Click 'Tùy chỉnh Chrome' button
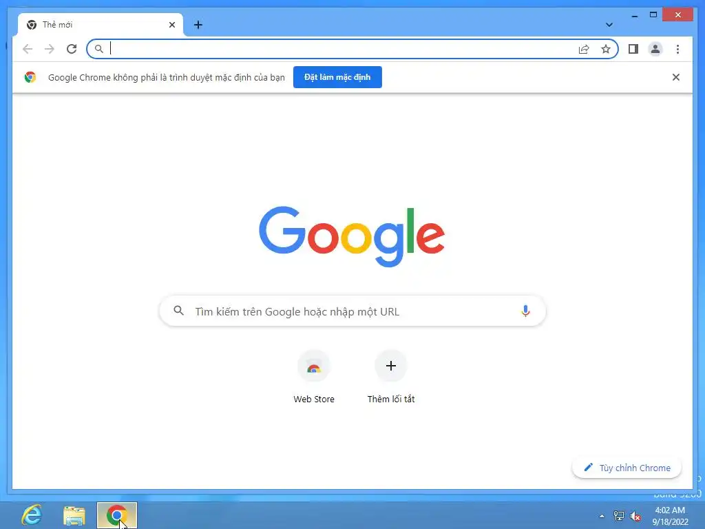The height and width of the screenshot is (529, 705). (627, 468)
